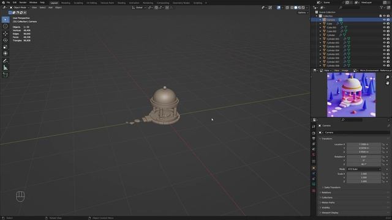This screenshot has width=392, height=220.
Task: Collapse the Transform panel
Action: tap(326, 139)
